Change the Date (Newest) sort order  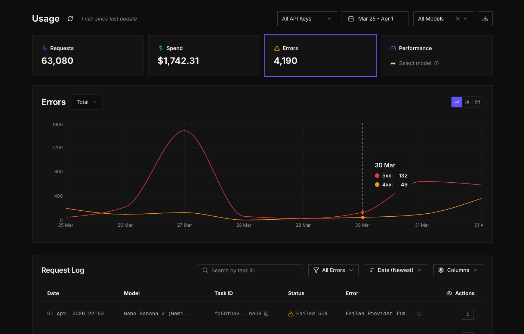396,270
